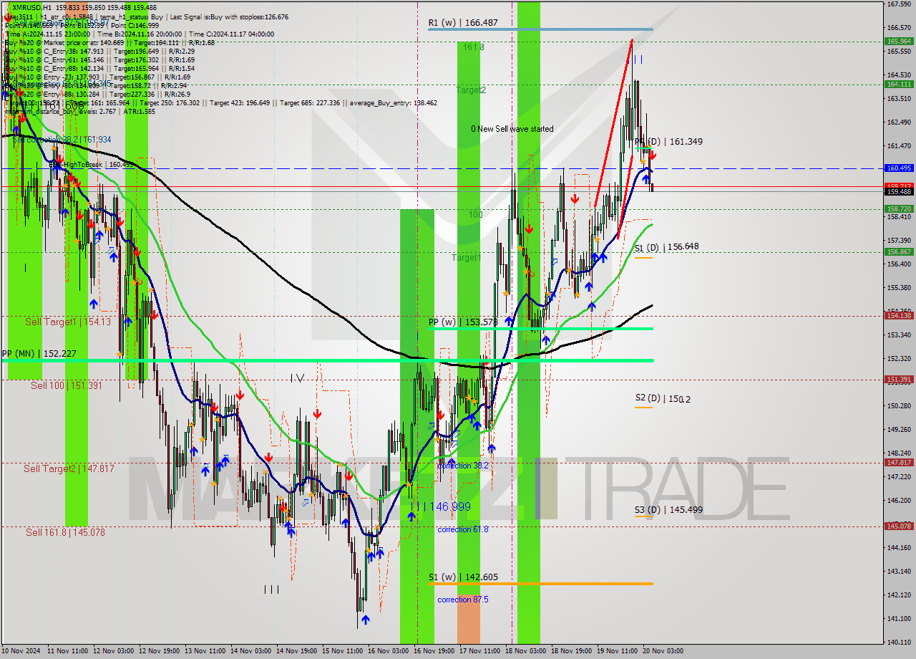Click the 141.100 price scale tick

point(899,618)
